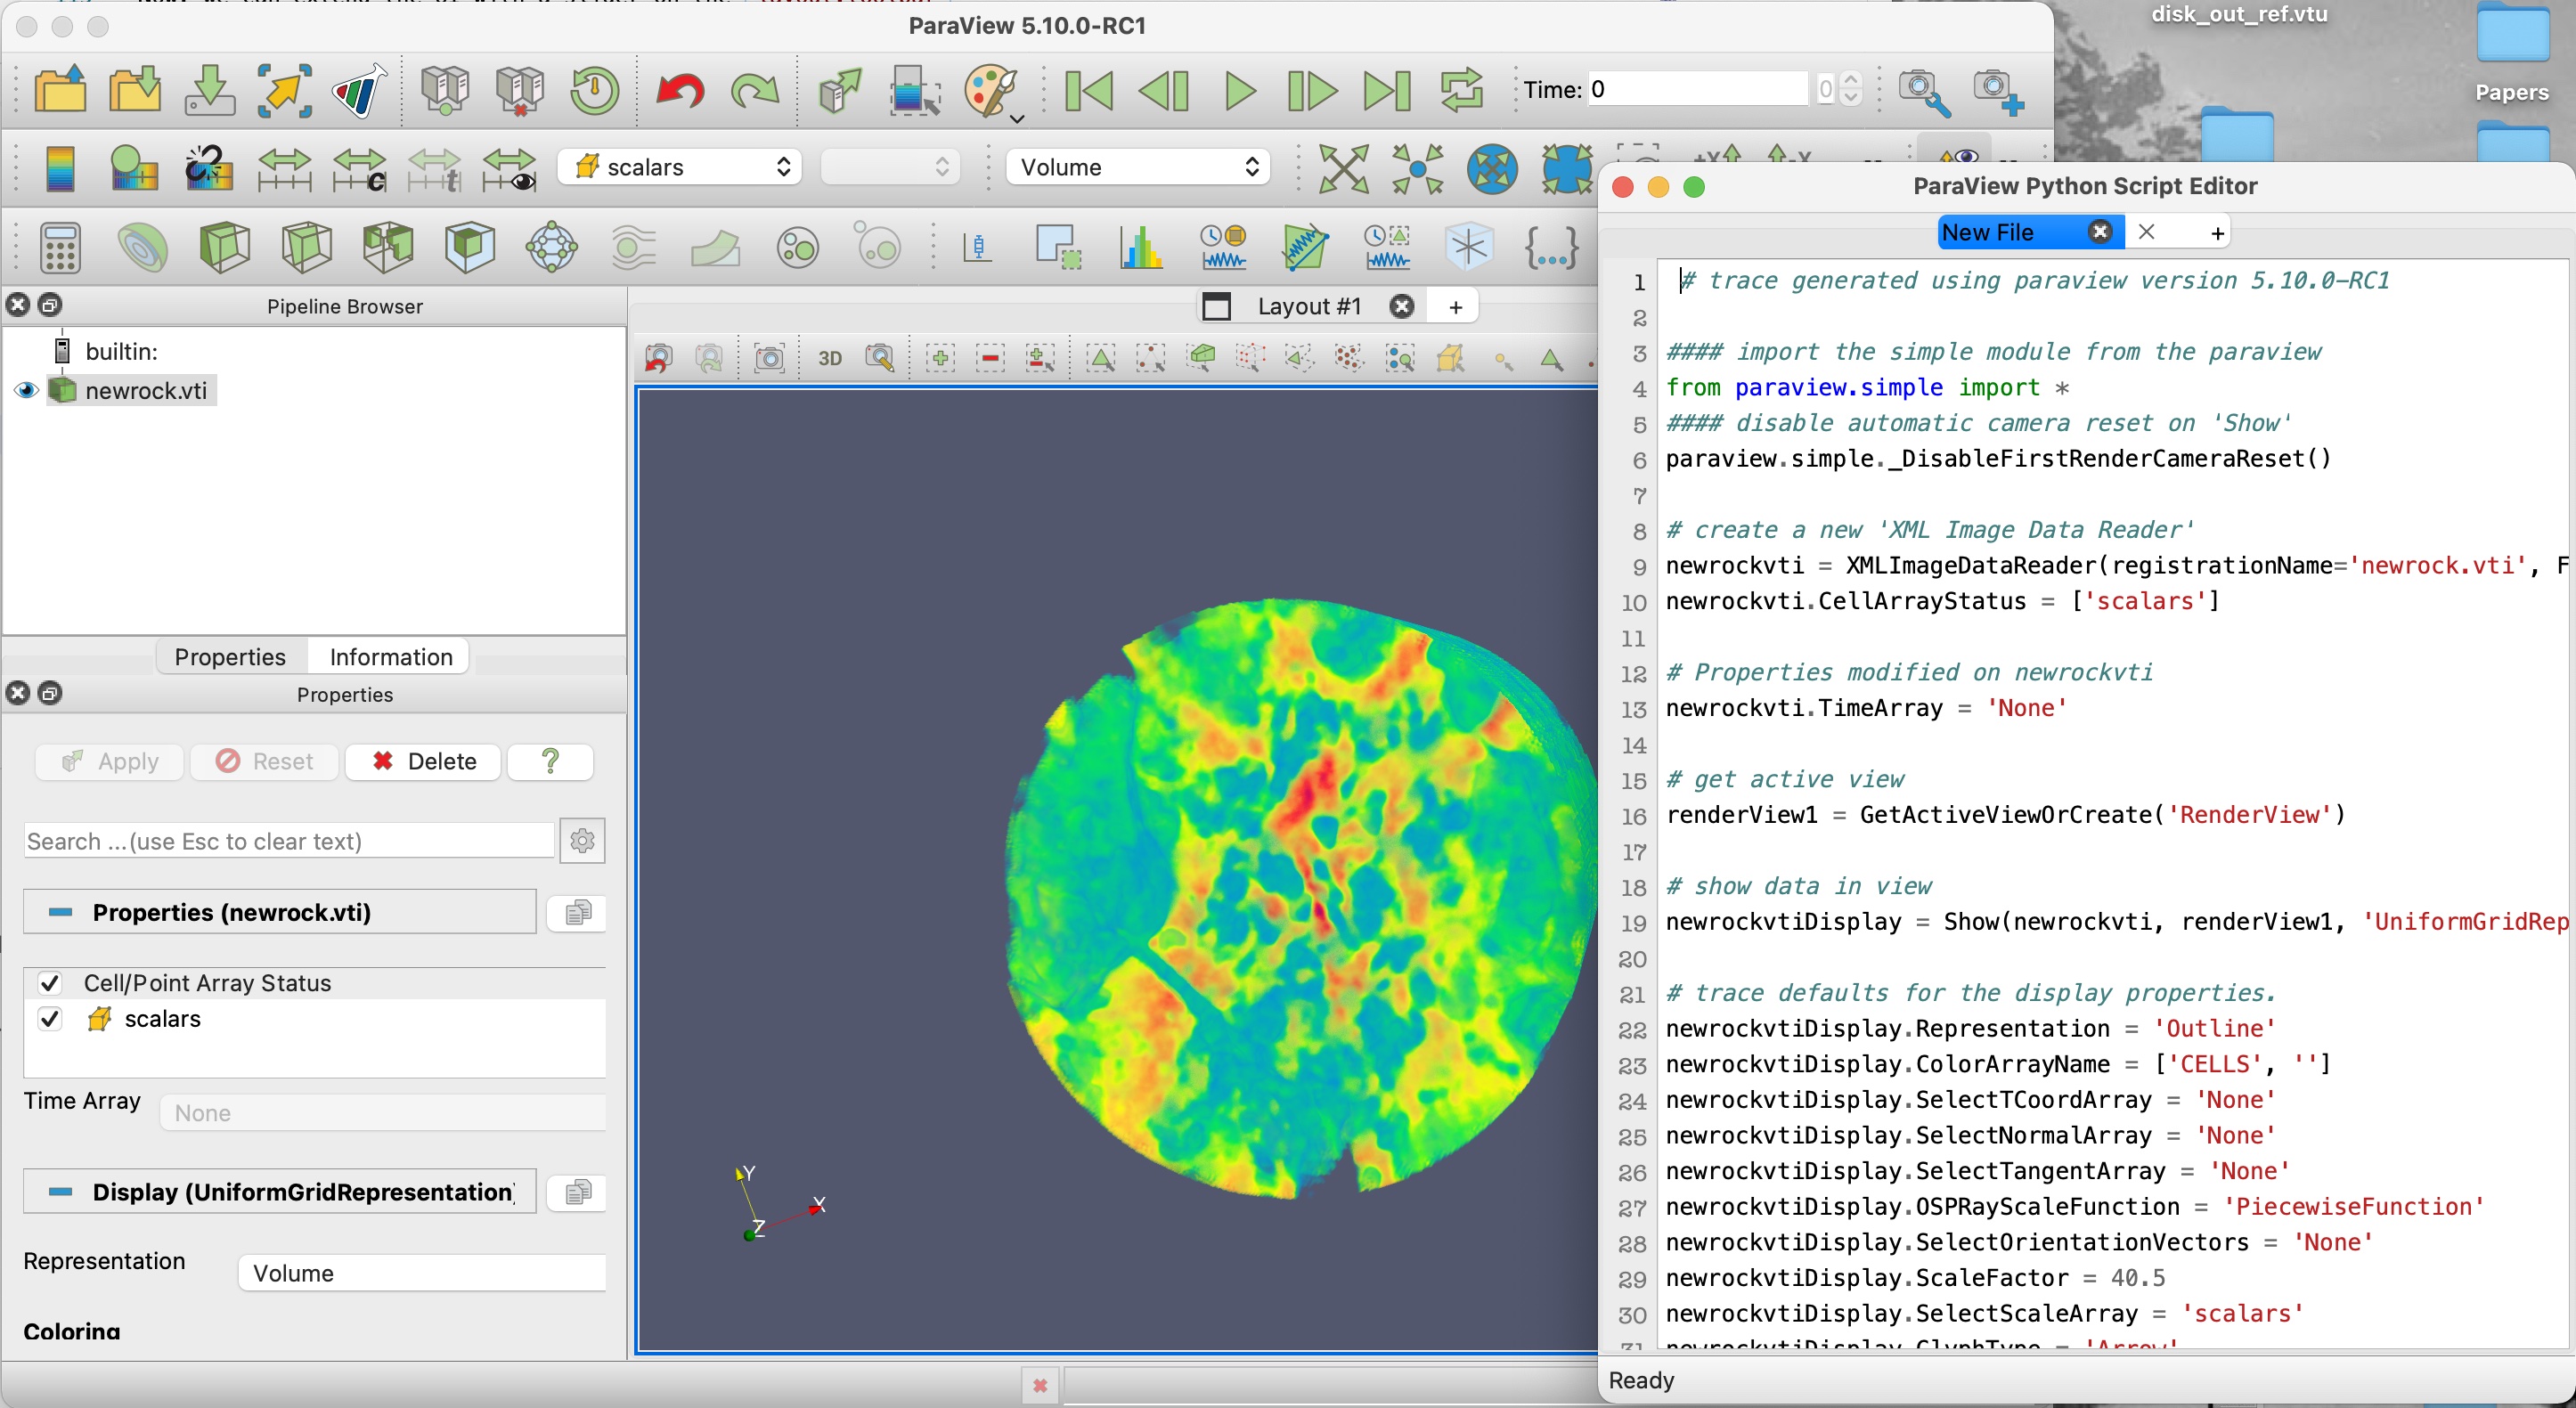Click the help question mark button
Image resolution: width=2576 pixels, height=1408 pixels.
[x=550, y=761]
